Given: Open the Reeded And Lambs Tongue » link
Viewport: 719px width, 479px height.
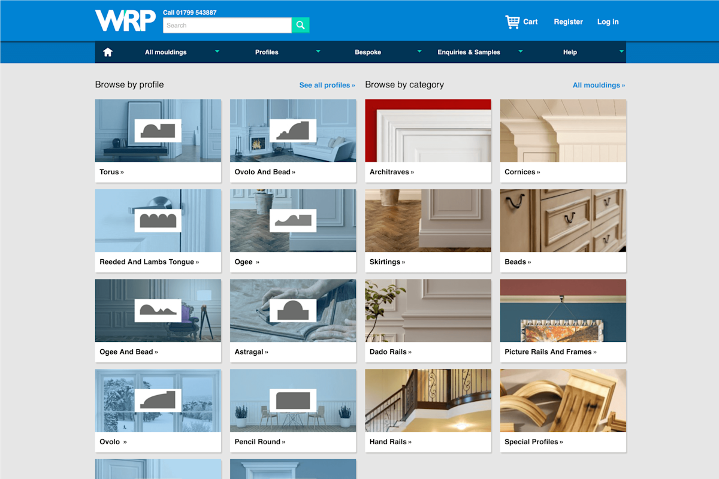Looking at the screenshot, I should [149, 262].
